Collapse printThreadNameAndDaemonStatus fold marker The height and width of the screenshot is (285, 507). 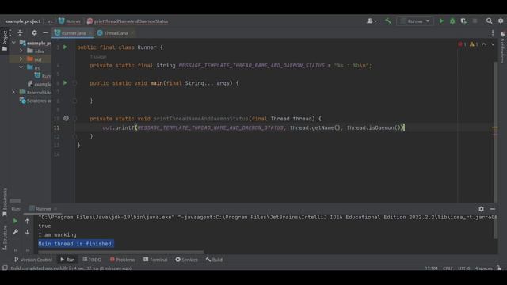[x=74, y=119]
